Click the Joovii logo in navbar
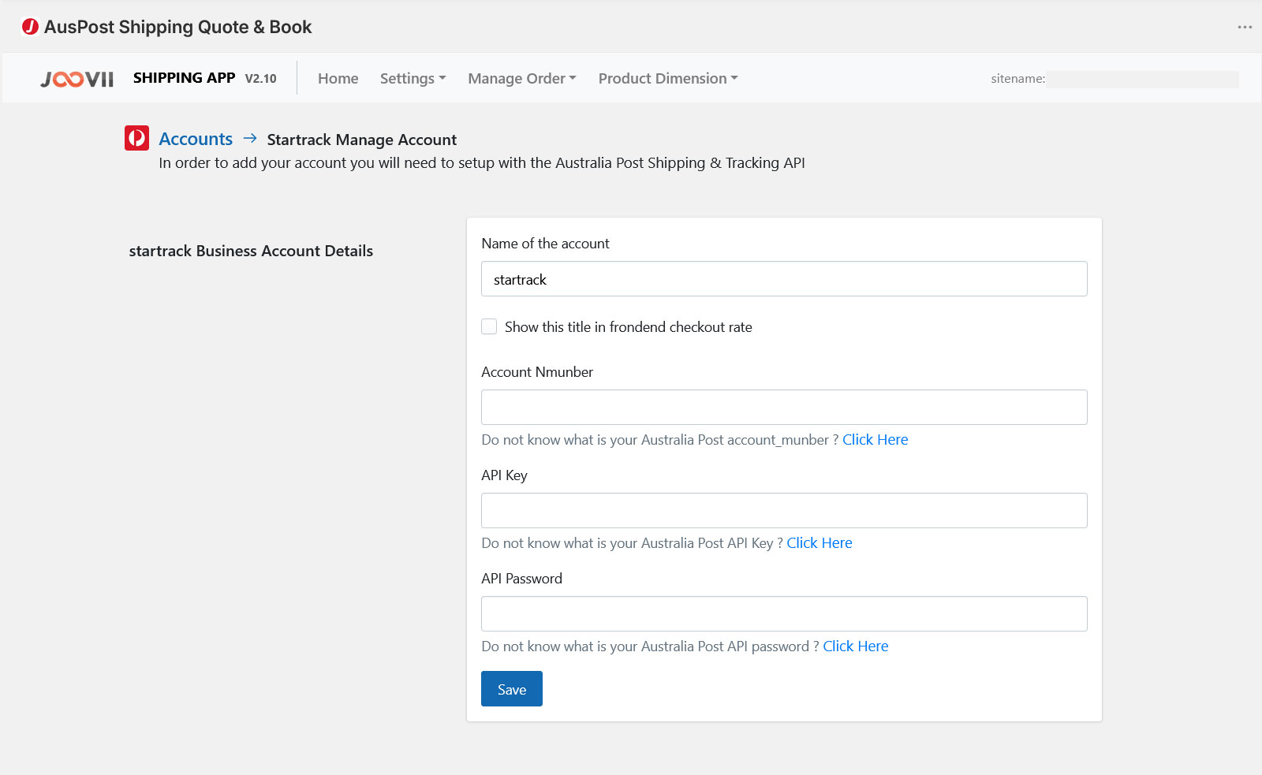1262x775 pixels. [77, 79]
